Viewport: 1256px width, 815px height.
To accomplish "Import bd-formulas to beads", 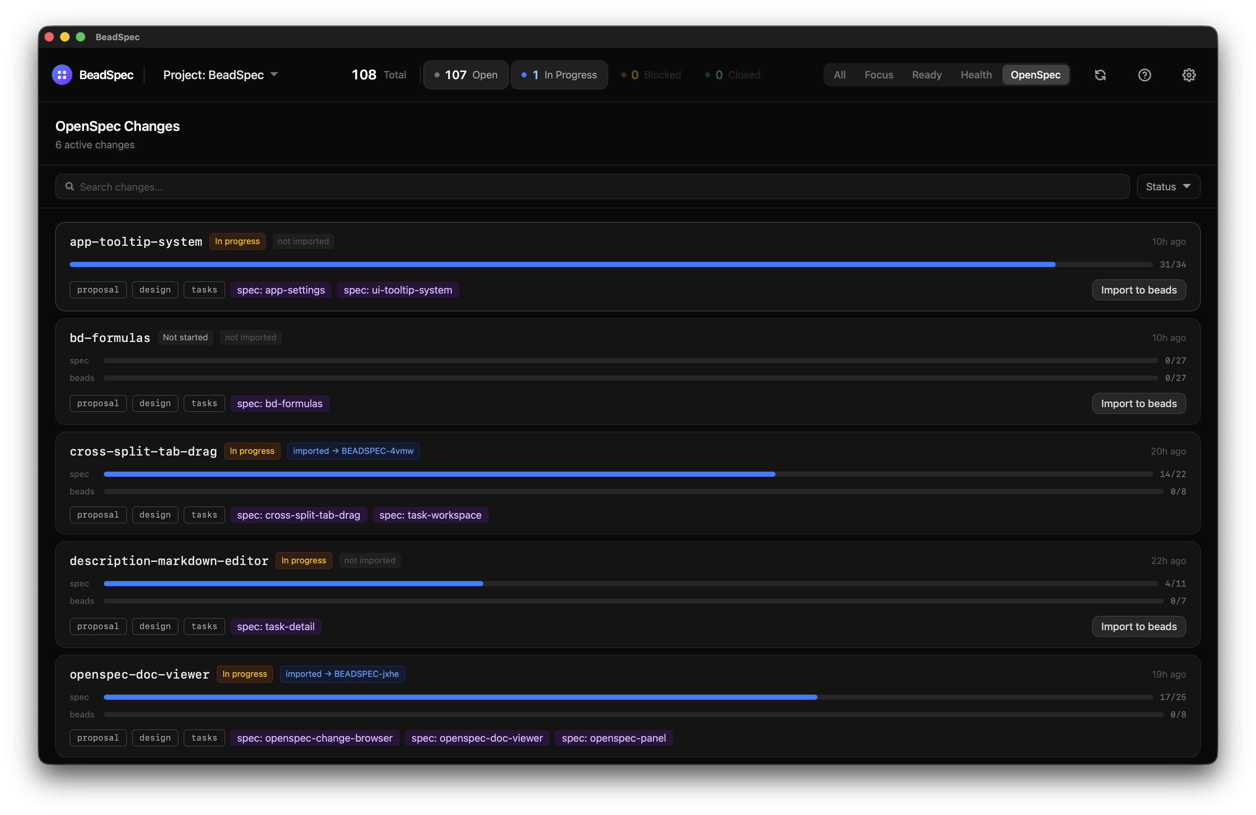I will coord(1138,403).
